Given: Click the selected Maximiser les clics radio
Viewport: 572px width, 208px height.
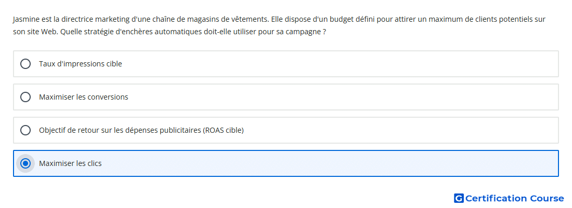Looking at the screenshot, I should coord(25,163).
